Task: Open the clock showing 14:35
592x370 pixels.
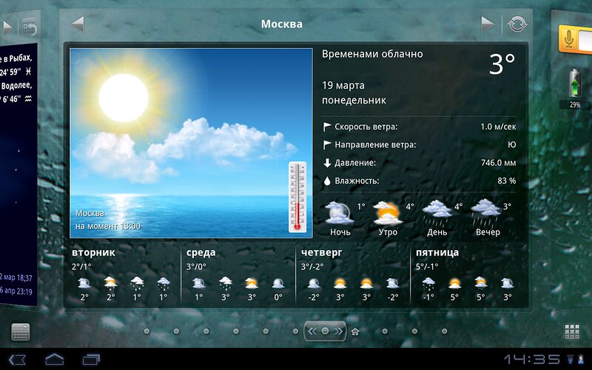Action: coord(531,360)
